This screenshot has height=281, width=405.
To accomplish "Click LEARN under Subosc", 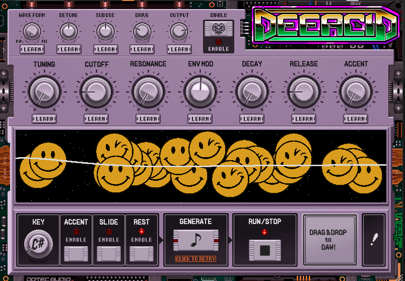I will click(106, 49).
